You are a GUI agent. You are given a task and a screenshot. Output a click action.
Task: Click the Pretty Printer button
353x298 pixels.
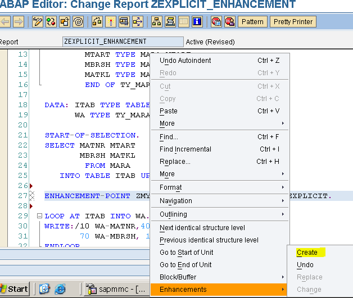point(293,22)
